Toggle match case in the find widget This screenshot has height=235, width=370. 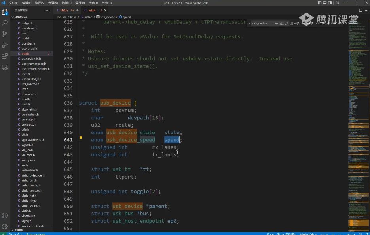click(276, 23)
